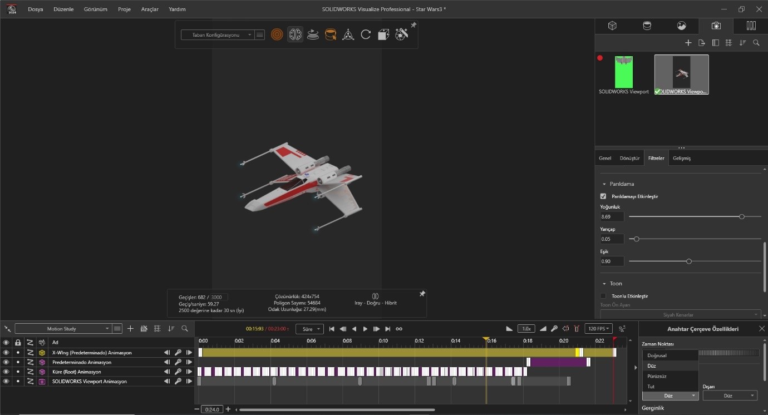Switch to Gelişmiş tab
768x415 pixels.
682,158
